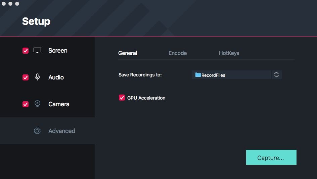Screen dimensions: 317x179
Task: Open the HotKeys tab
Action: point(229,53)
